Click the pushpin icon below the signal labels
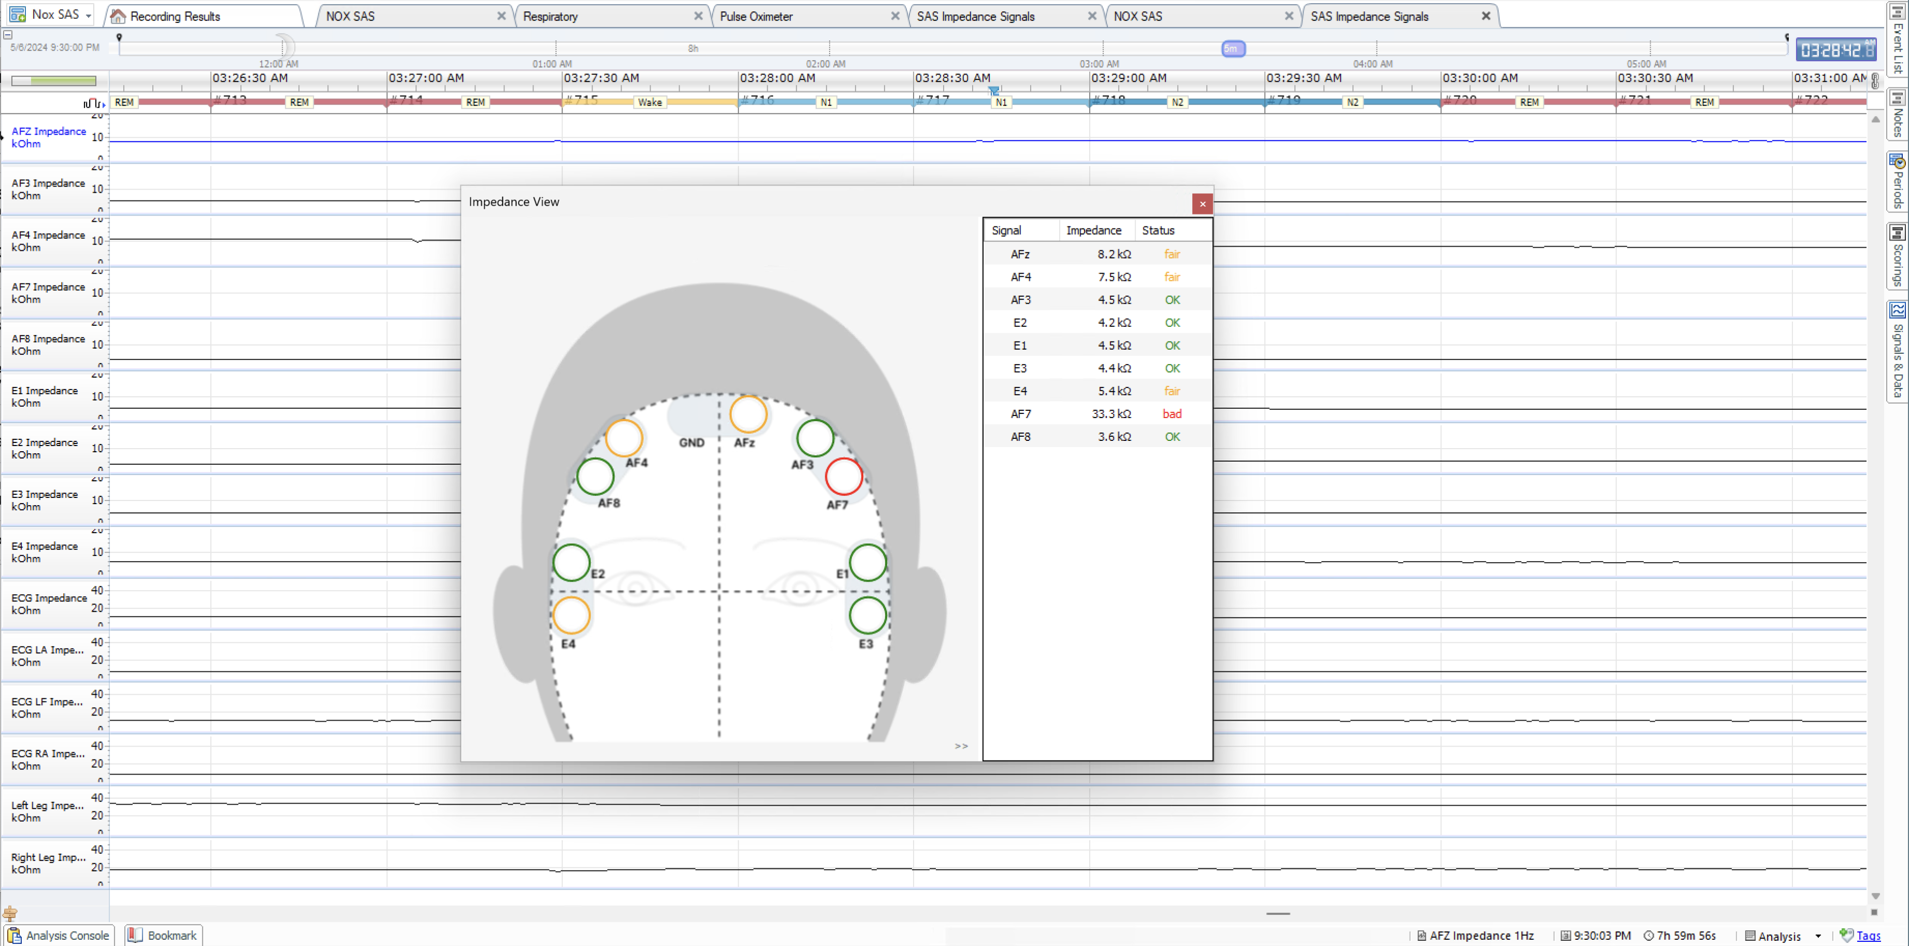 [x=10, y=913]
